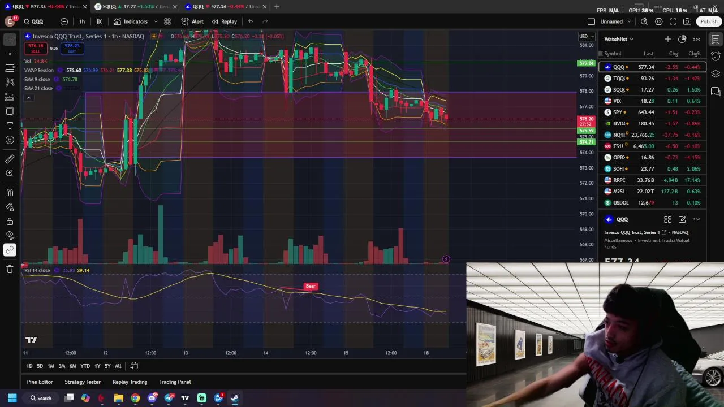724x407 pixels.
Task: Open the Object tree layers panel
Action: 716,74
